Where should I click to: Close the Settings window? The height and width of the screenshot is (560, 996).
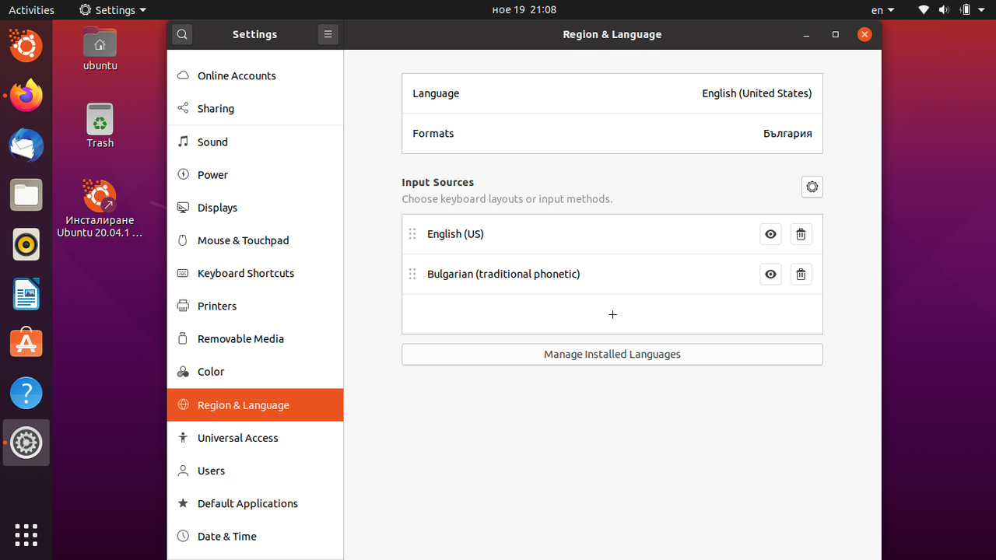pos(864,34)
